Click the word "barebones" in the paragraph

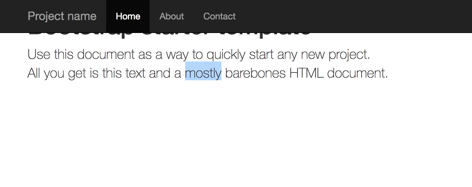(x=255, y=73)
